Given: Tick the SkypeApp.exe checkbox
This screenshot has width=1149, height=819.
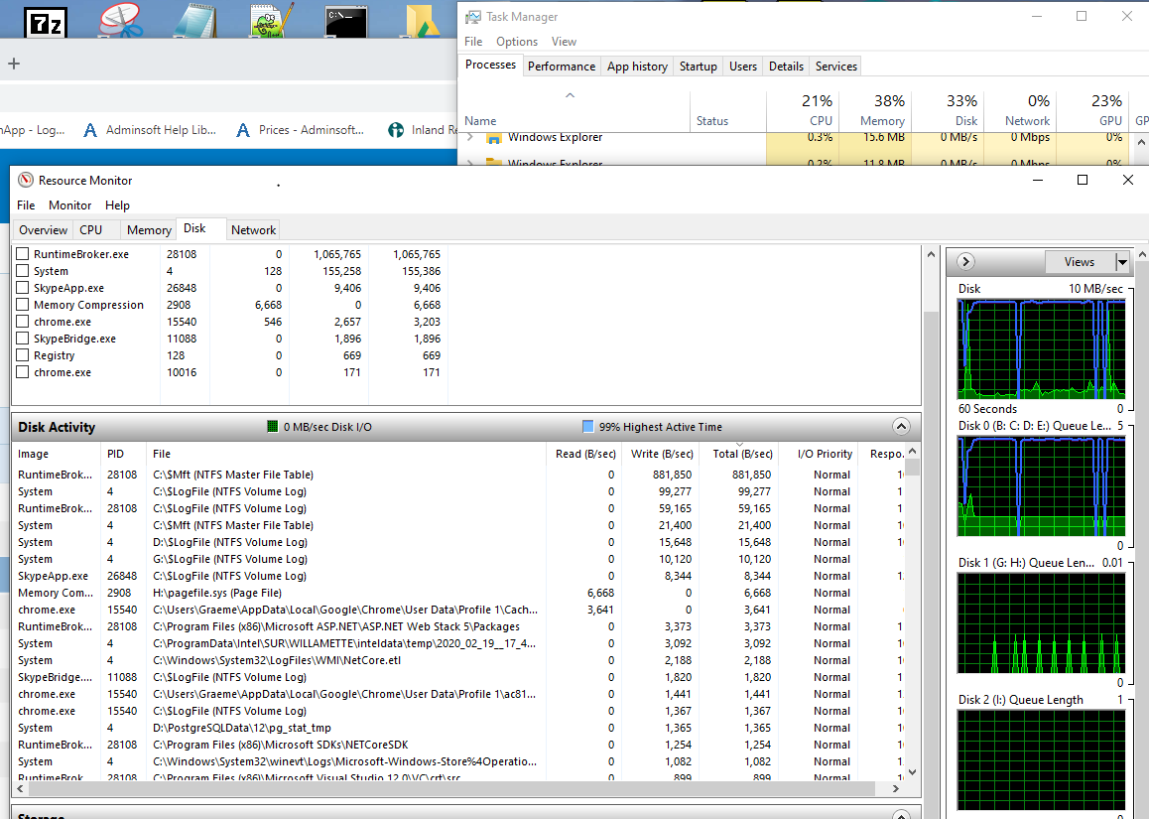Looking at the screenshot, I should [x=23, y=288].
